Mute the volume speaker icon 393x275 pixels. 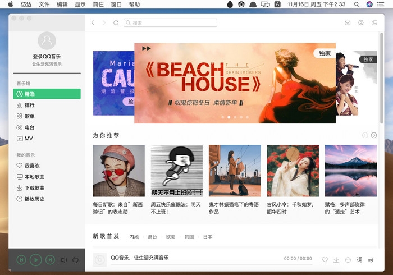[64, 260]
